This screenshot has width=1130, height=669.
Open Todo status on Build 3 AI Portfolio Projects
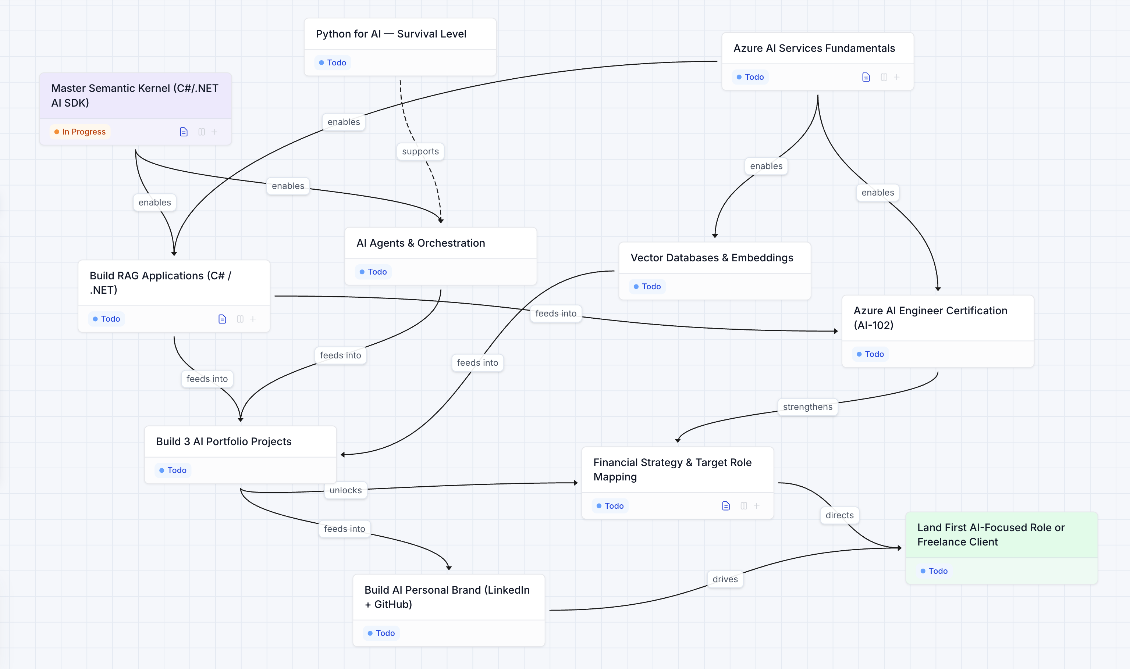click(173, 470)
